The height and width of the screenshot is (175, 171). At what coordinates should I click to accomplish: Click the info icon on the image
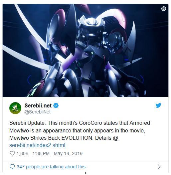tap(164, 9)
